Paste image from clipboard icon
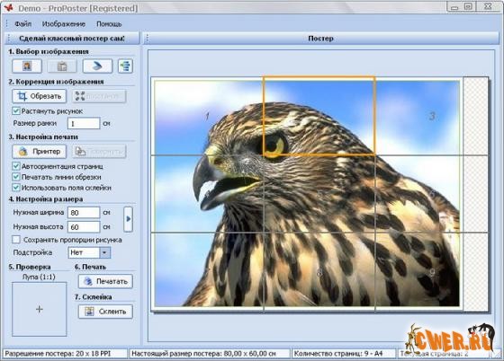Viewport: 504px width, 361px height. (62, 66)
